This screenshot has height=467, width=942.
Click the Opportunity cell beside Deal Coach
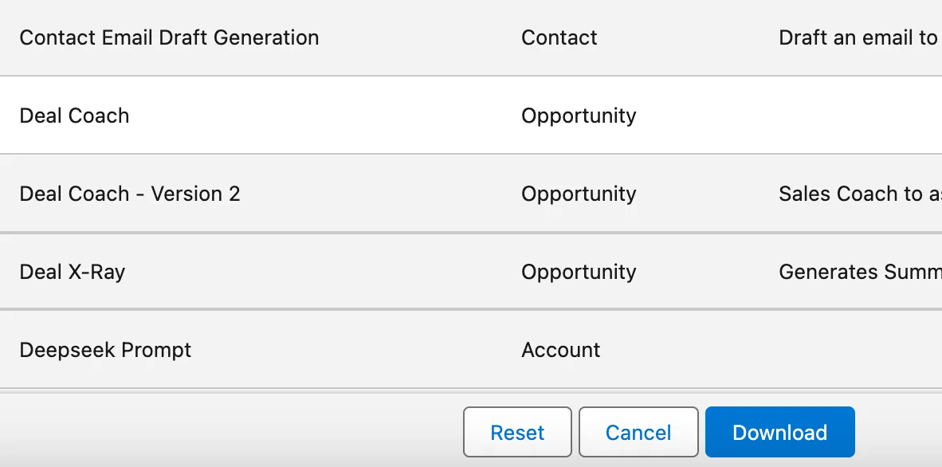click(x=579, y=116)
